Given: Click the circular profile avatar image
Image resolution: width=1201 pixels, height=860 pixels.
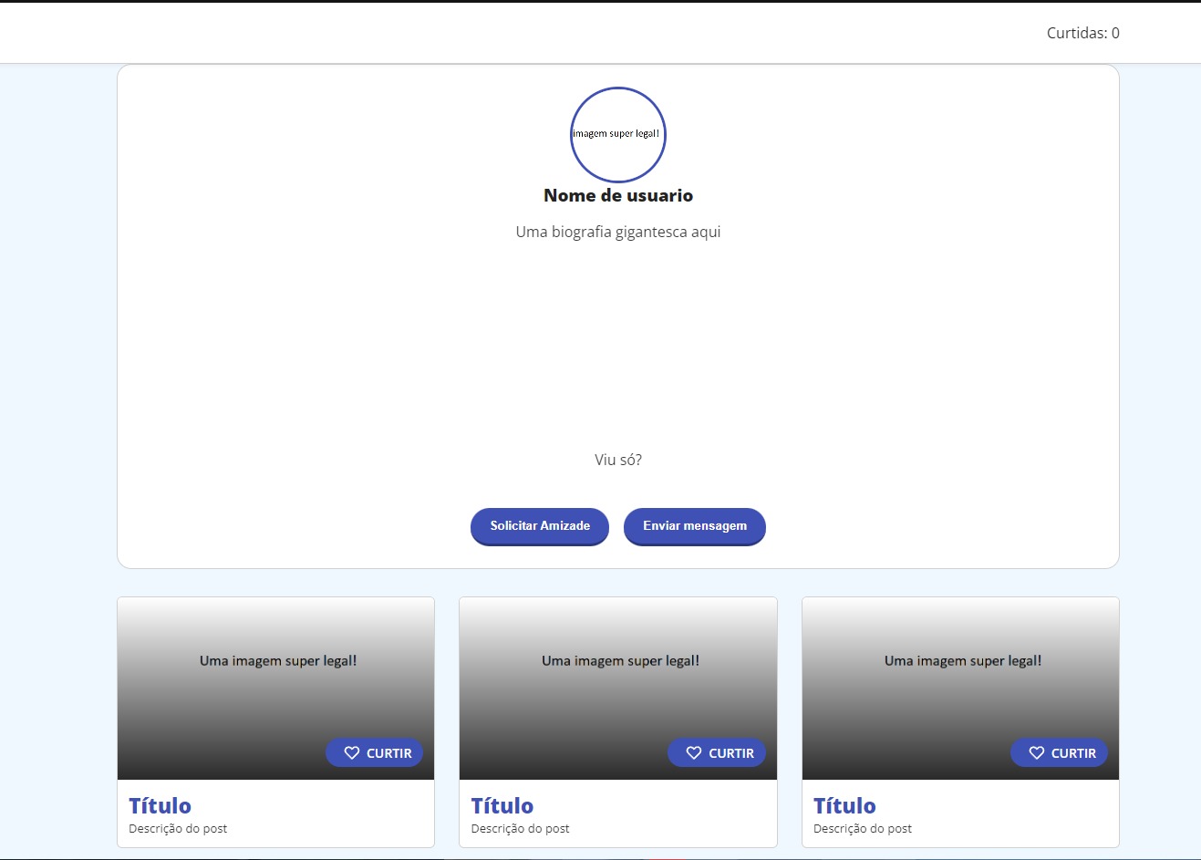Looking at the screenshot, I should point(618,134).
